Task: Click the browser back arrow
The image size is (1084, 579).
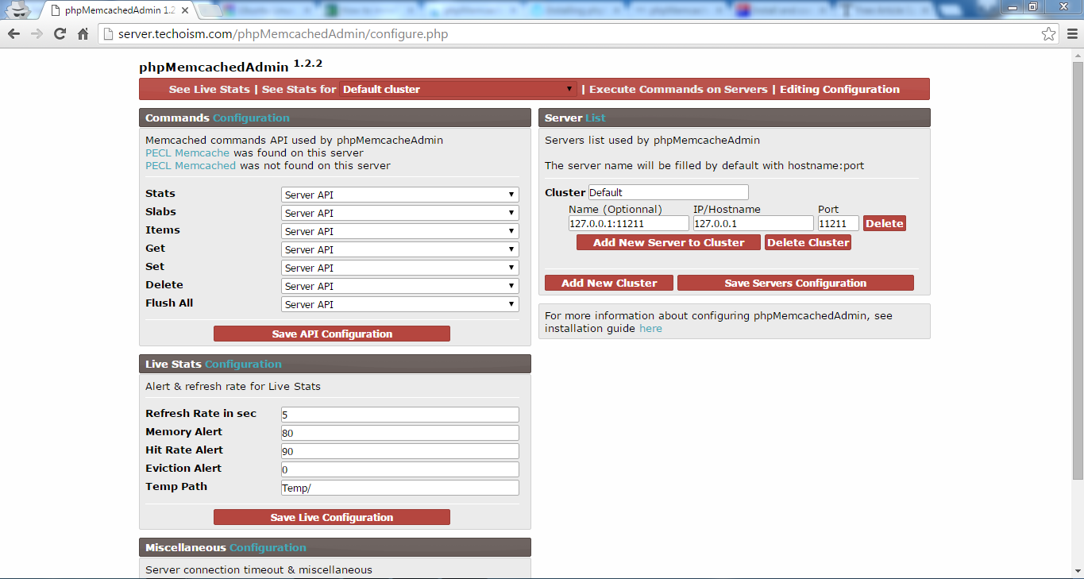Action: coord(14,34)
